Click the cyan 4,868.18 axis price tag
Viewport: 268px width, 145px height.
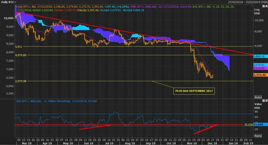pyautogui.click(x=261, y=56)
